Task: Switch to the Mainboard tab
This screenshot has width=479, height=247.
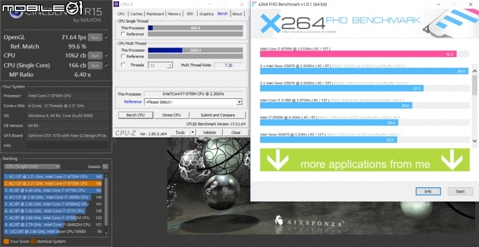Action: point(155,14)
